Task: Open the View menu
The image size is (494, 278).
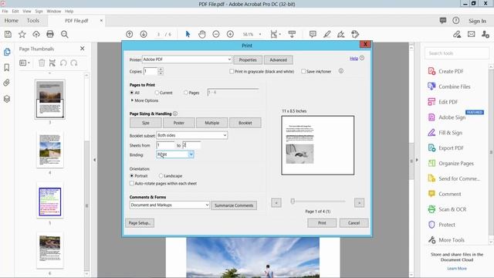Action: click(27, 11)
